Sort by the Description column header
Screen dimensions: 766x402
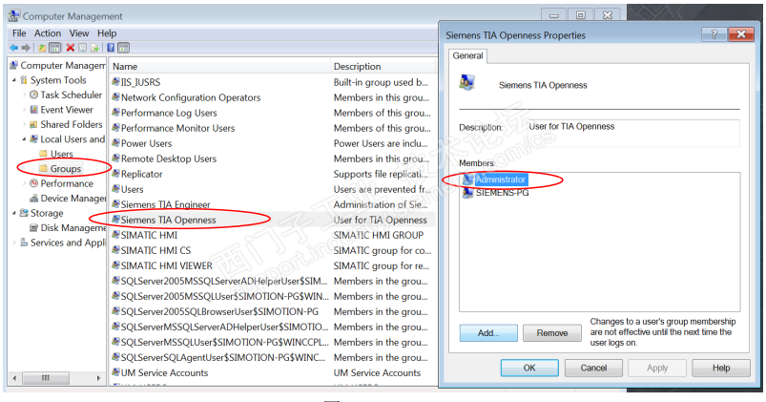click(383, 67)
